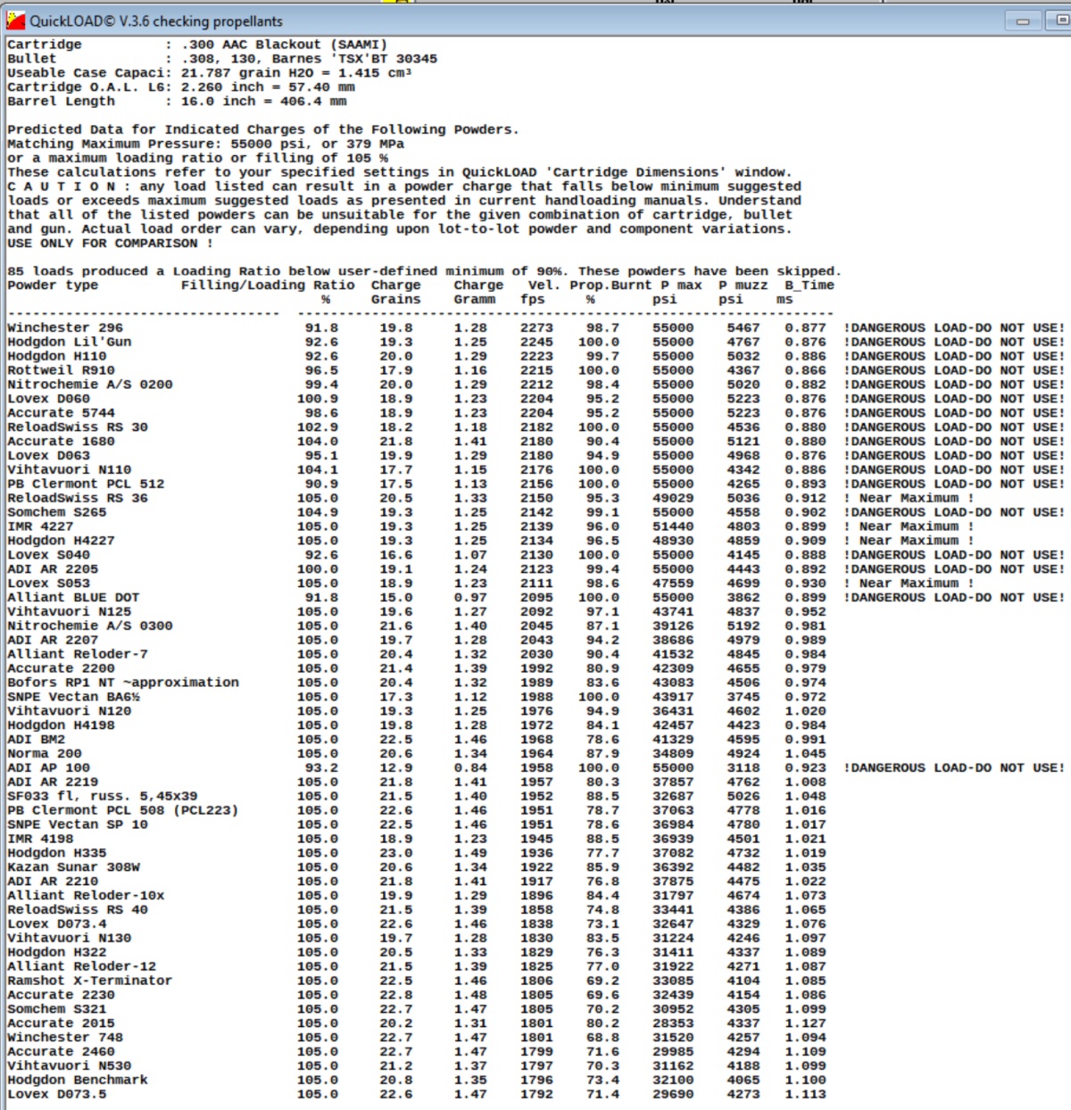Screen dimensions: 1071x1110
Task: Click 'Rottweil R910' in the powder list
Action: tap(61, 370)
